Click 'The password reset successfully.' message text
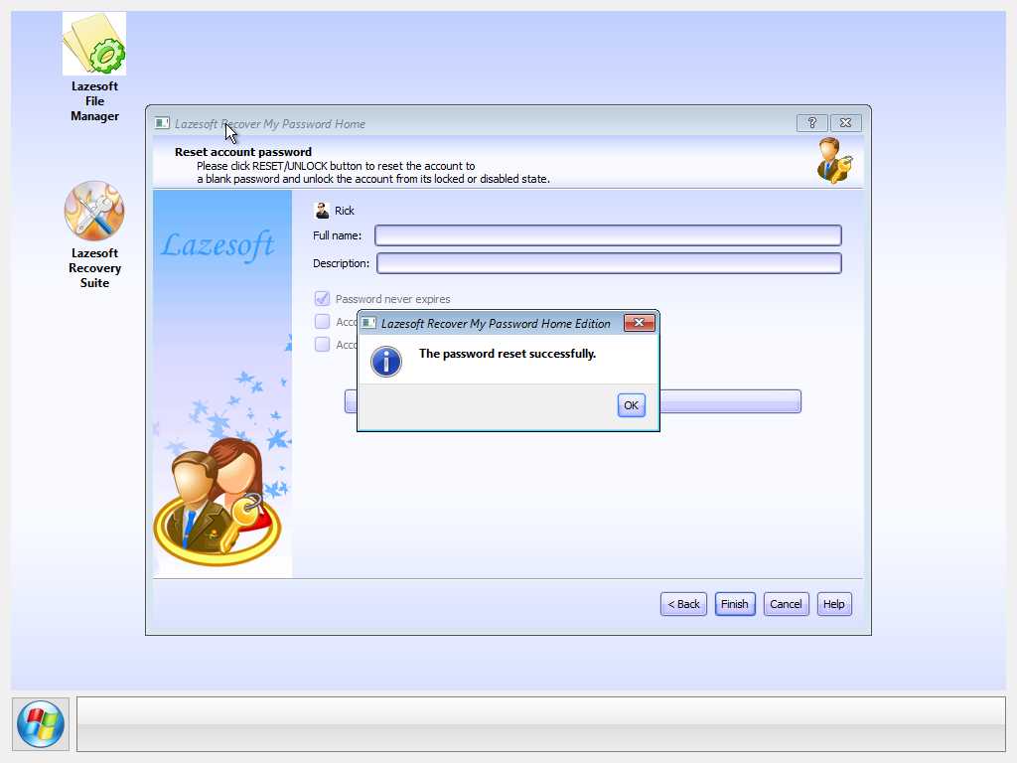The image size is (1017, 763). (x=508, y=354)
